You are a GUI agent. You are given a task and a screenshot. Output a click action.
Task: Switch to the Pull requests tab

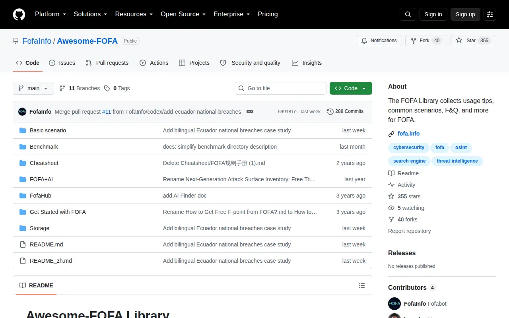click(x=107, y=63)
